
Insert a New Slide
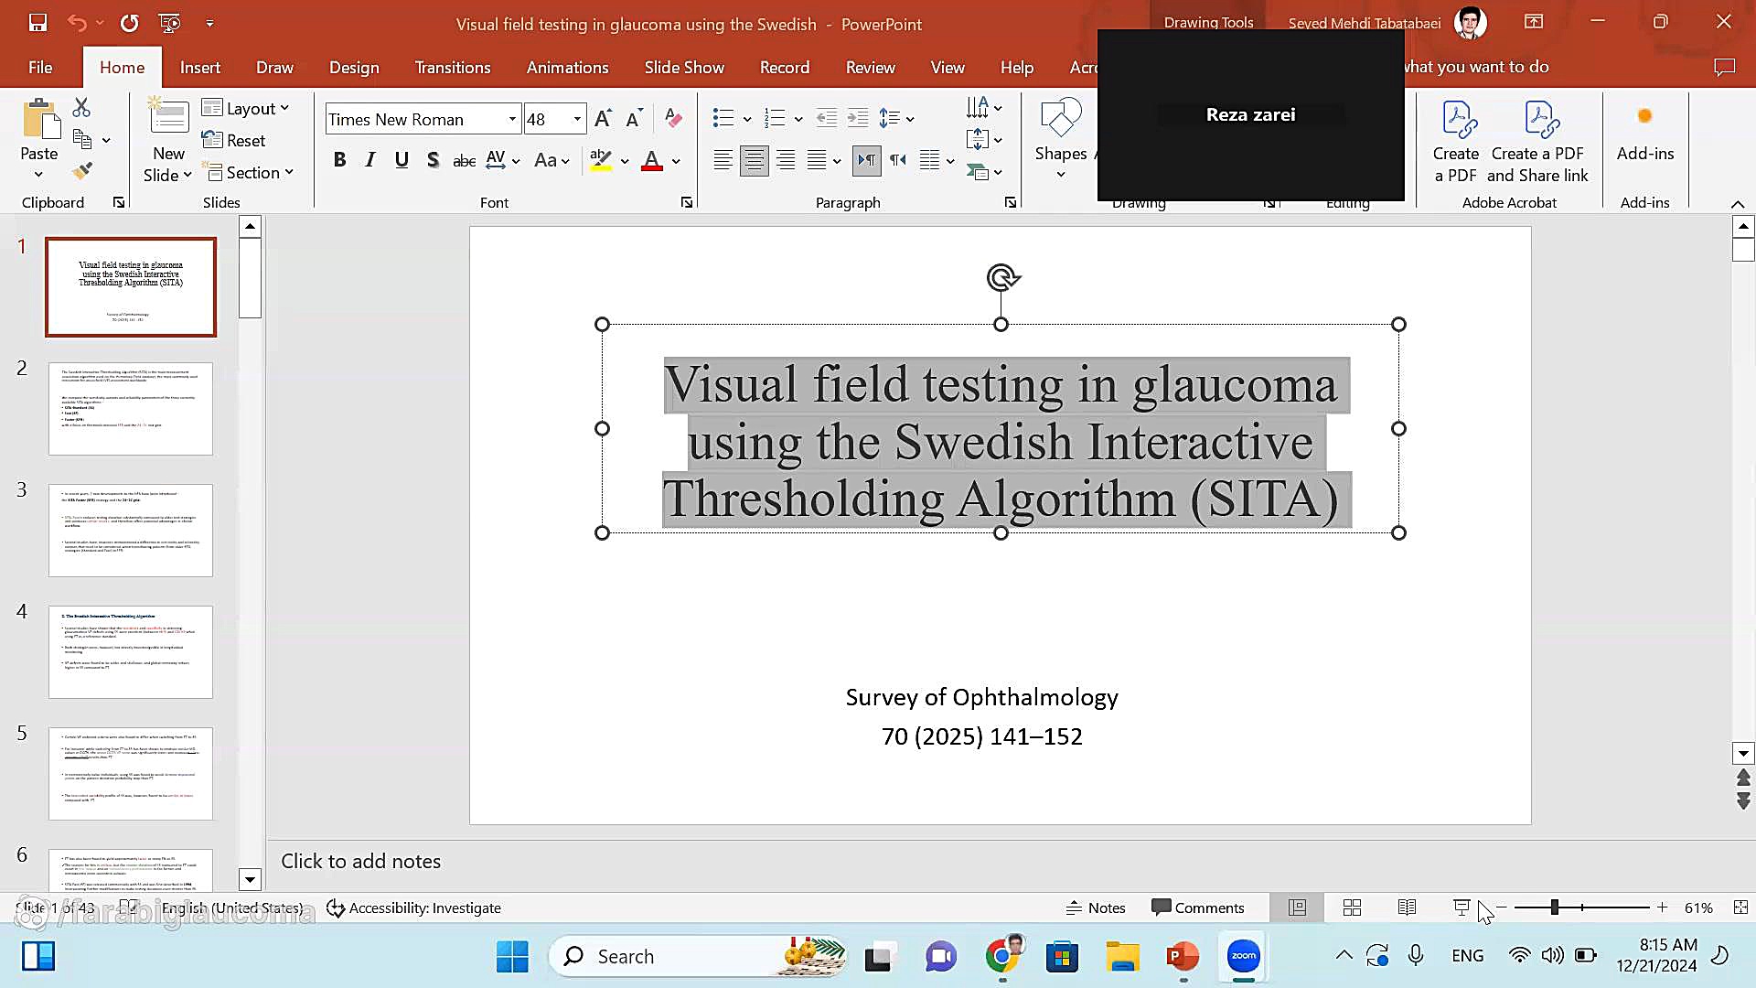168,119
